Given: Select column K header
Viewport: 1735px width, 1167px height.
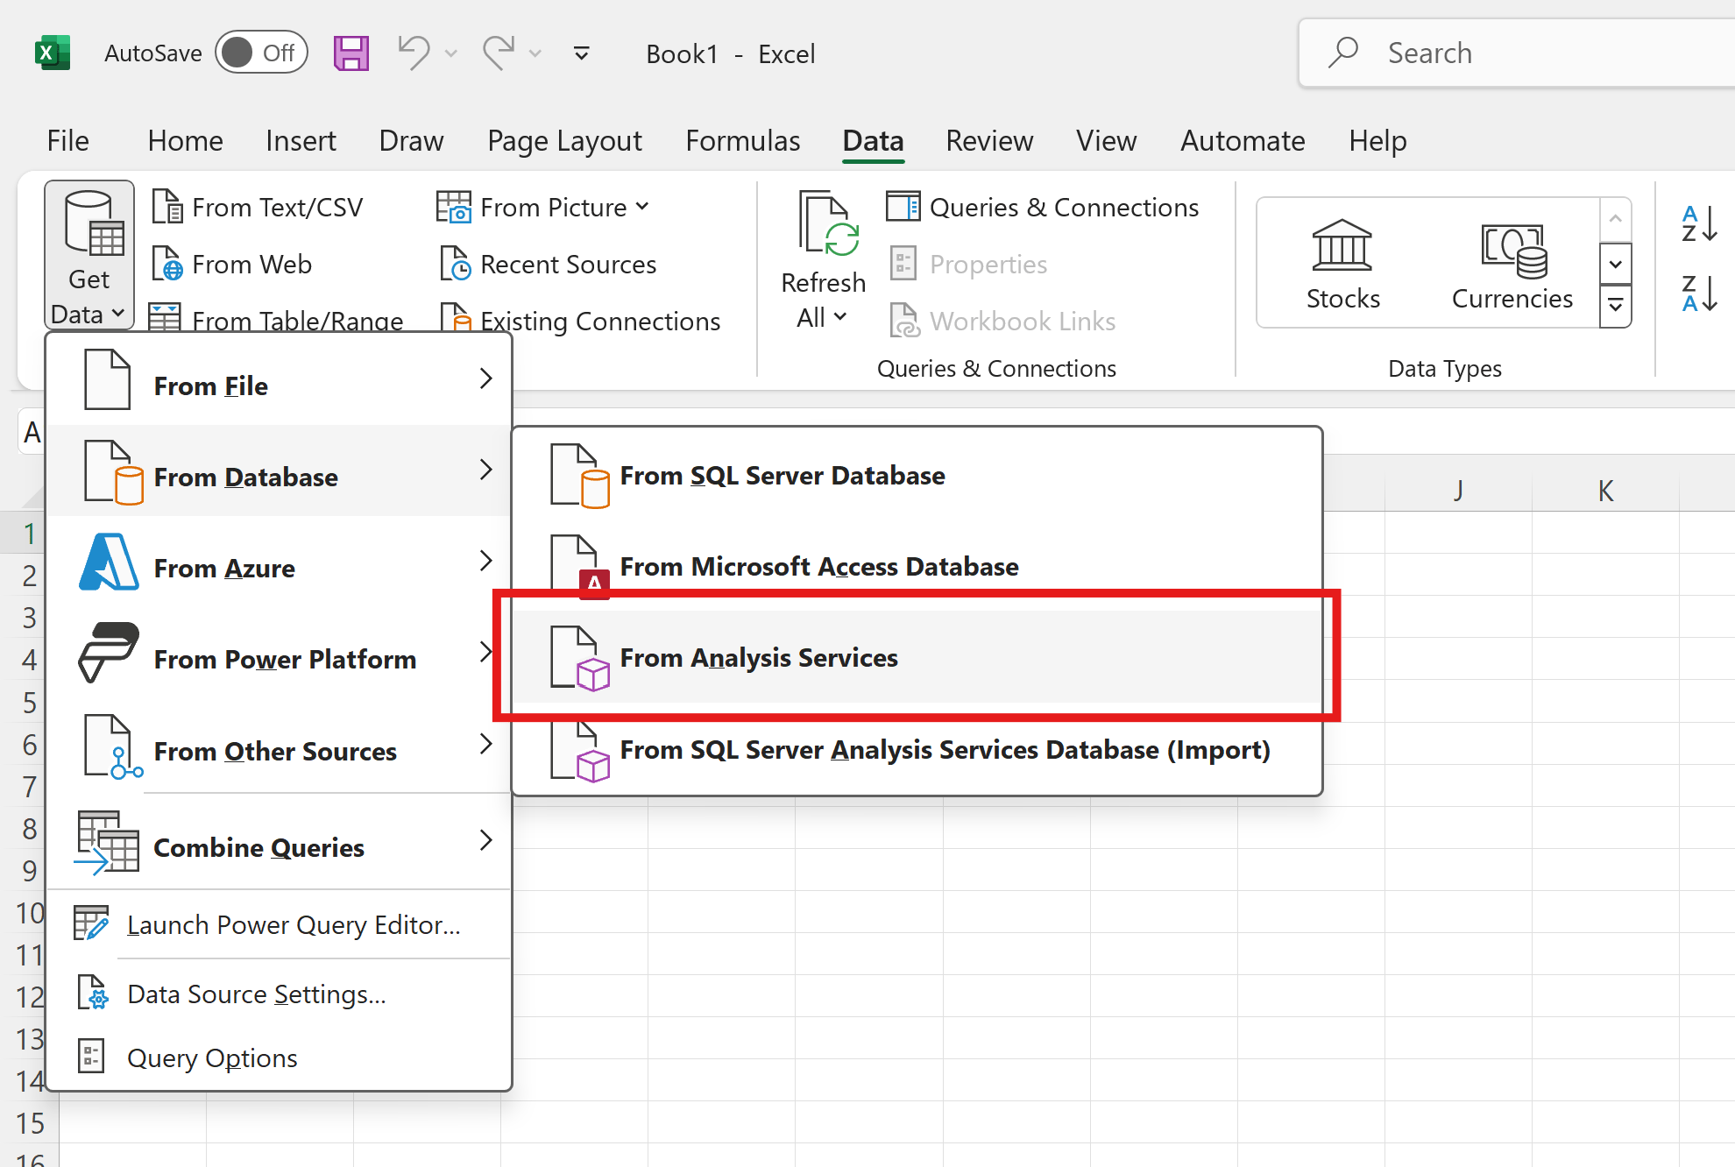Looking at the screenshot, I should (1605, 490).
